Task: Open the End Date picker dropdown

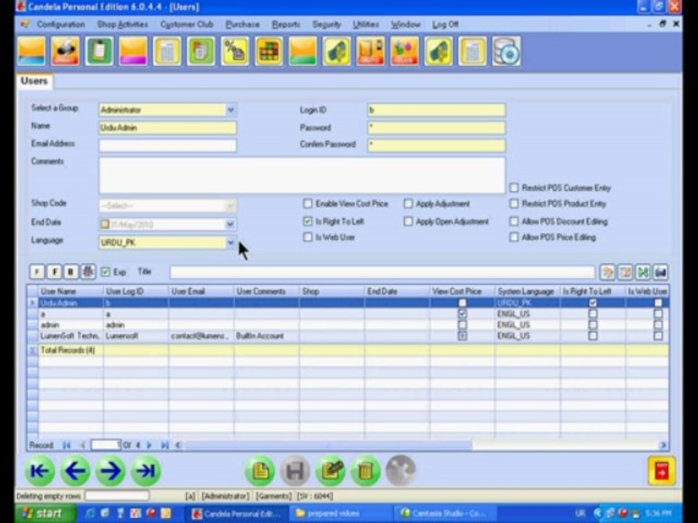Action: [x=230, y=224]
